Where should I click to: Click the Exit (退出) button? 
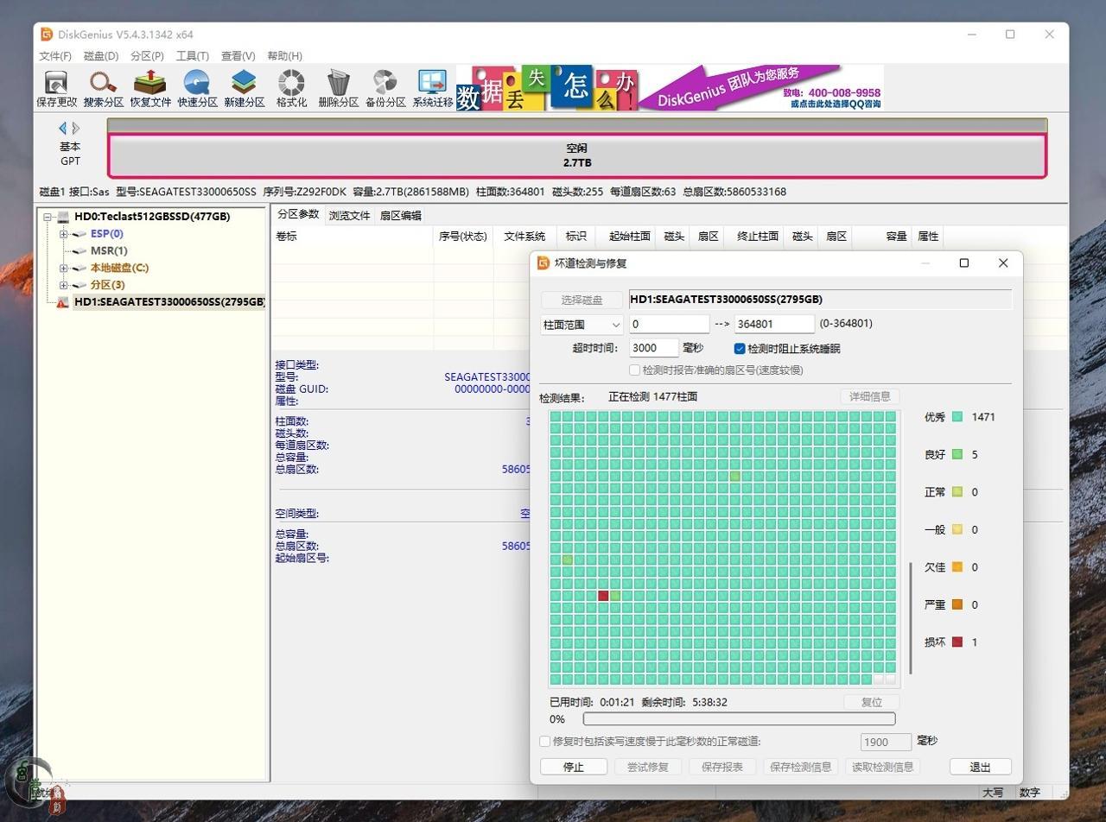980,767
